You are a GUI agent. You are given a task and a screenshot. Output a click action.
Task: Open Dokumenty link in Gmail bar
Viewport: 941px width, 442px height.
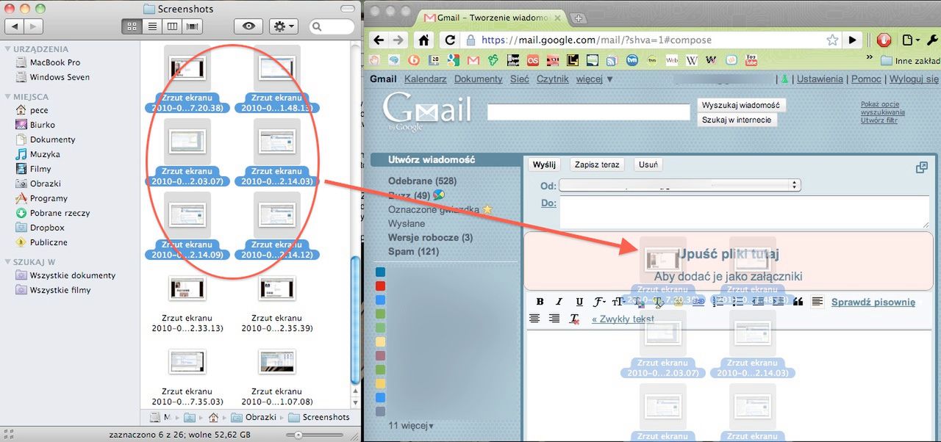(478, 79)
